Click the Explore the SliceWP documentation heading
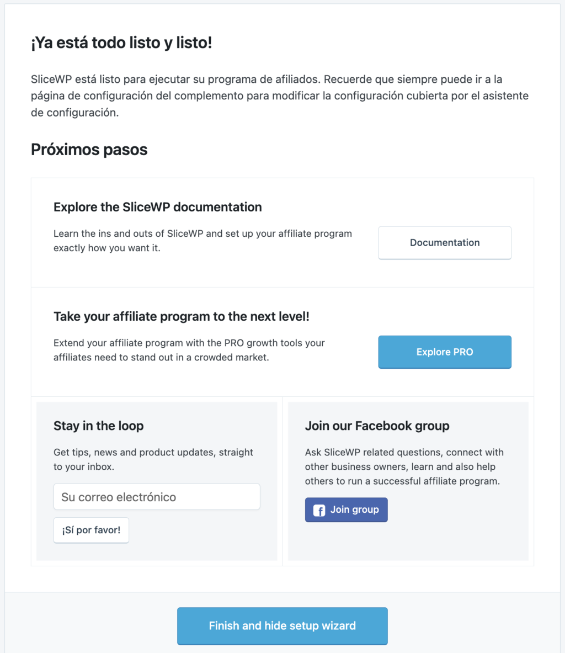This screenshot has height=653, width=565. coord(158,208)
